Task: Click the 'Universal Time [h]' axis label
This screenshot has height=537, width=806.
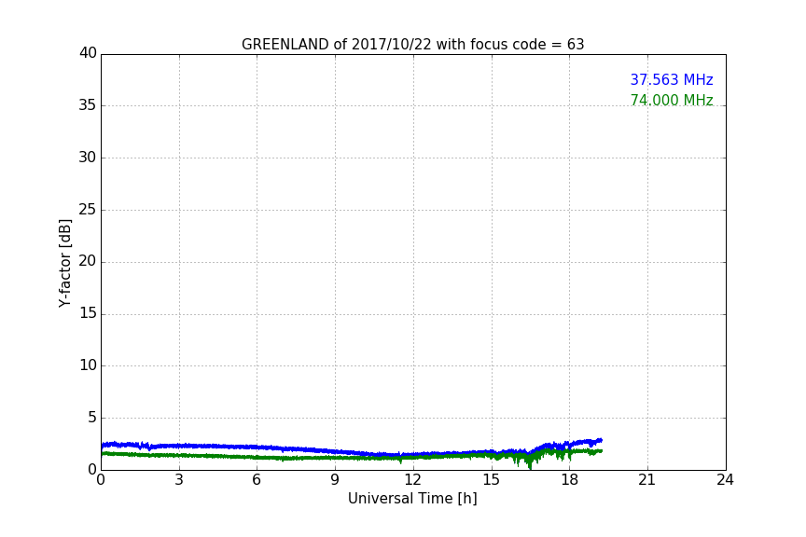Action: 412,499
